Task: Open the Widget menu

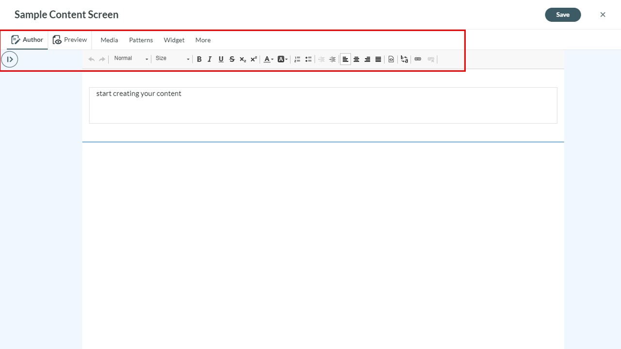Action: point(174,40)
